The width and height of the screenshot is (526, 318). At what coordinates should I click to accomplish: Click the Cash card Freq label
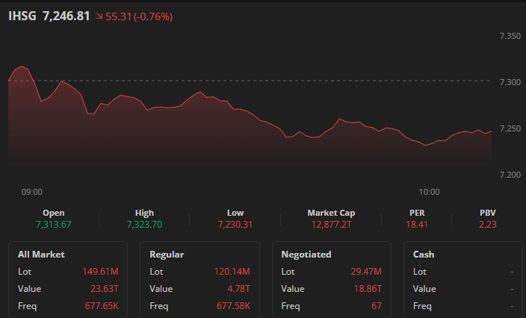point(422,305)
